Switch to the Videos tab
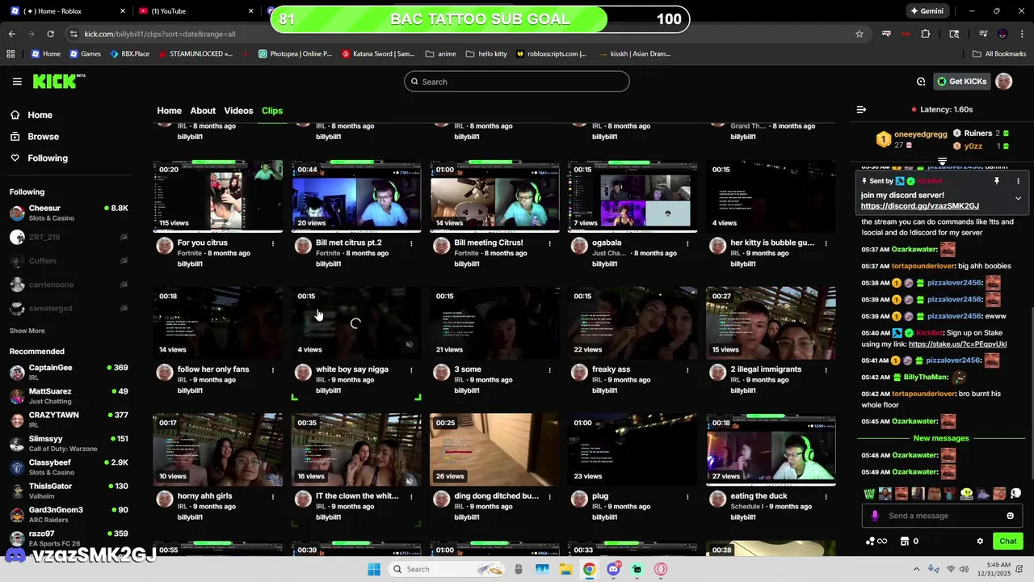 click(x=238, y=111)
